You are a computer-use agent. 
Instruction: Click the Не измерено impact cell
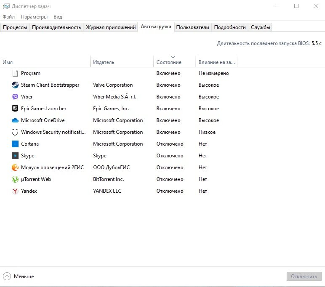coord(214,73)
